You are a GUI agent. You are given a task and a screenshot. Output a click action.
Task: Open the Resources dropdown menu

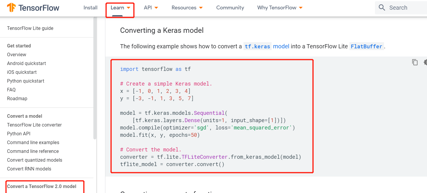[x=187, y=8]
